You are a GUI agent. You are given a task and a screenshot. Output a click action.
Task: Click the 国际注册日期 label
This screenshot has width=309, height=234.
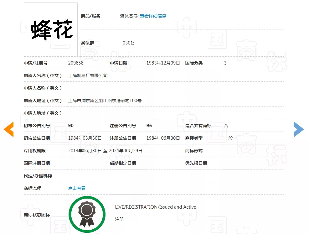pos(37,163)
